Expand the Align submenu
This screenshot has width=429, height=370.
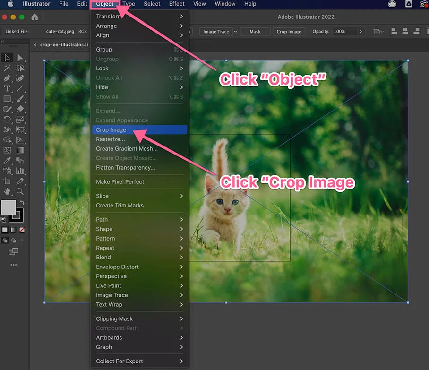click(139, 35)
